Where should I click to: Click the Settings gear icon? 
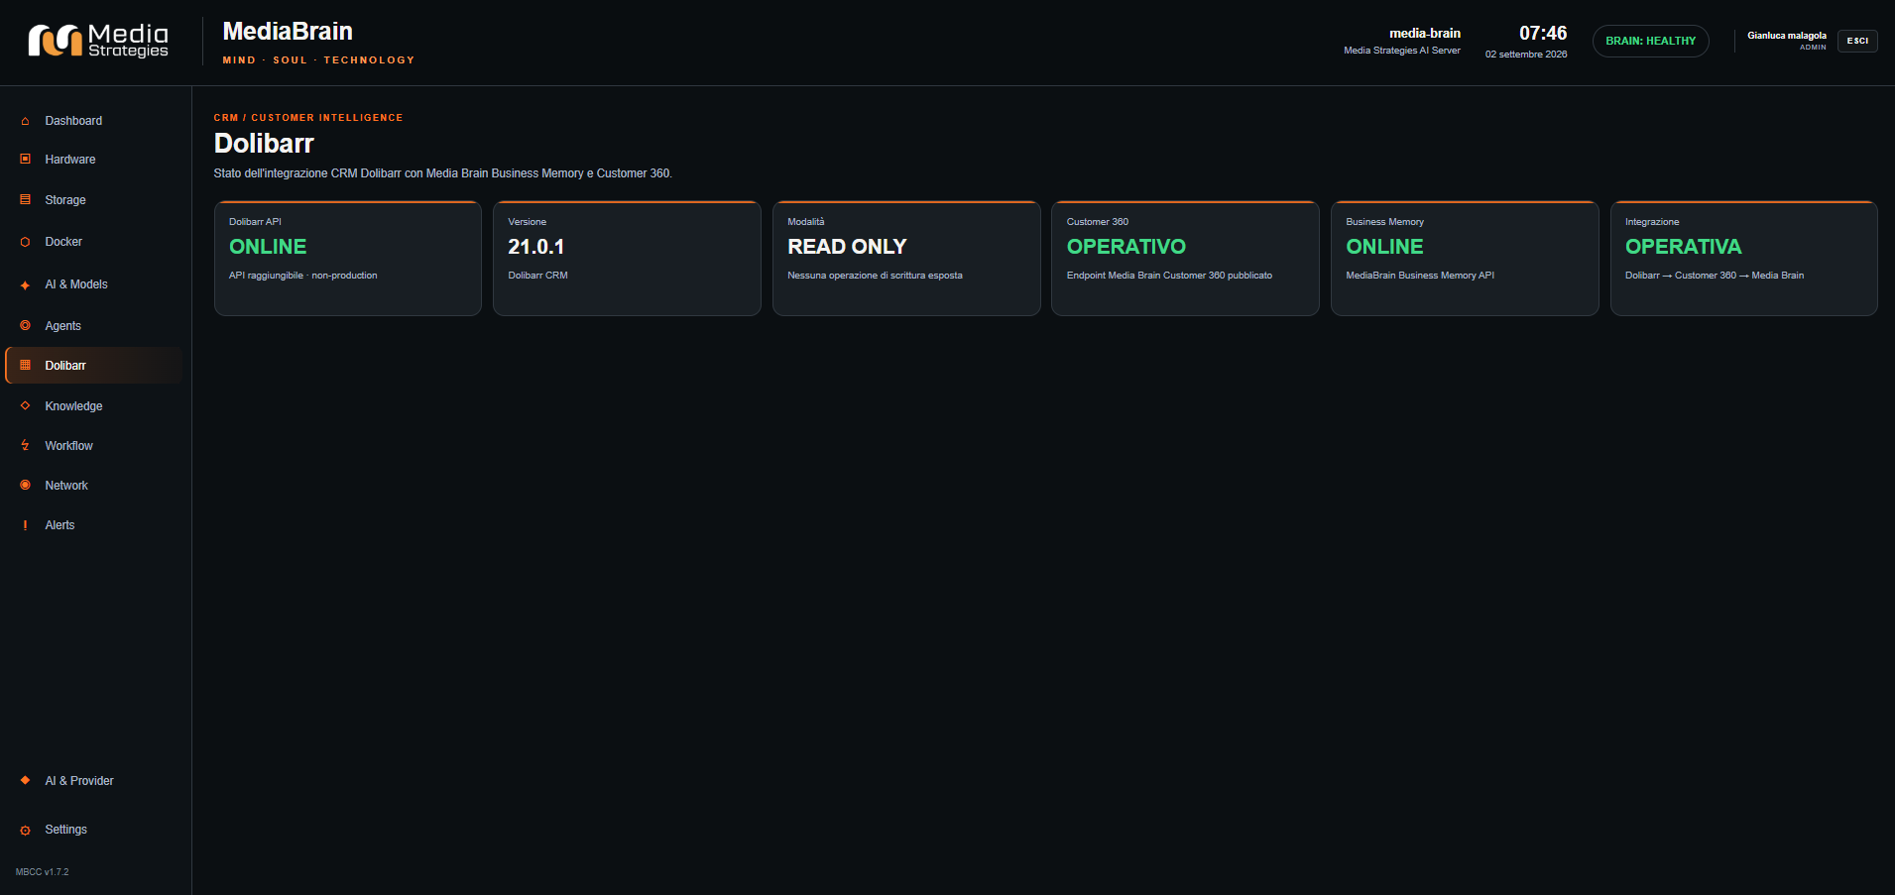25,830
